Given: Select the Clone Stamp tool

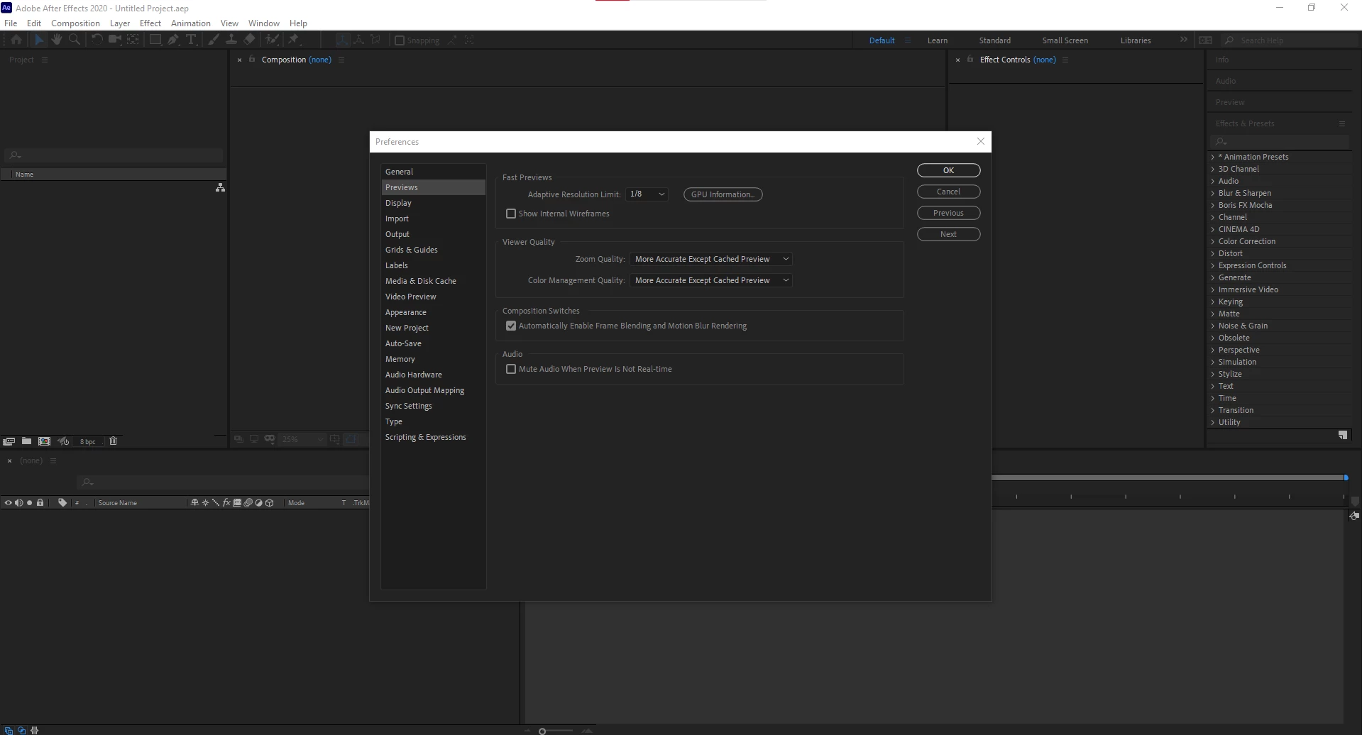Looking at the screenshot, I should coord(231,40).
